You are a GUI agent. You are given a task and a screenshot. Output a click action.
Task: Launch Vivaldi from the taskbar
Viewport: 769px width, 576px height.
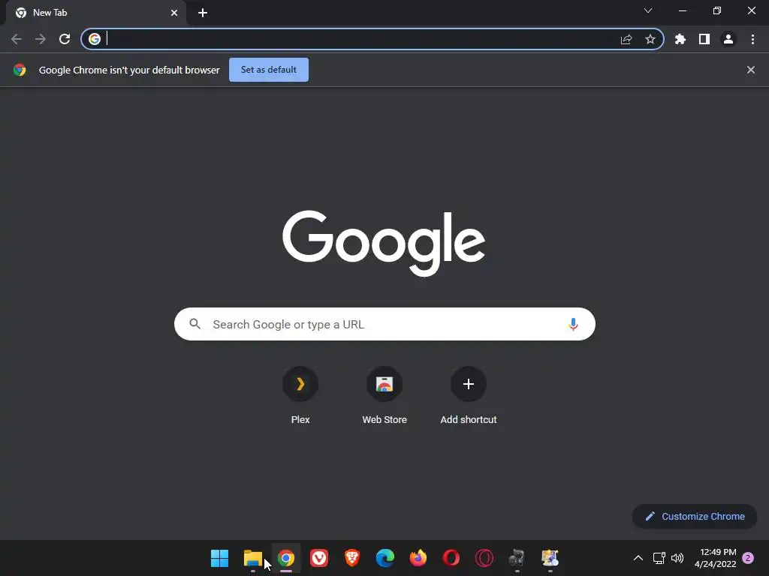click(319, 558)
